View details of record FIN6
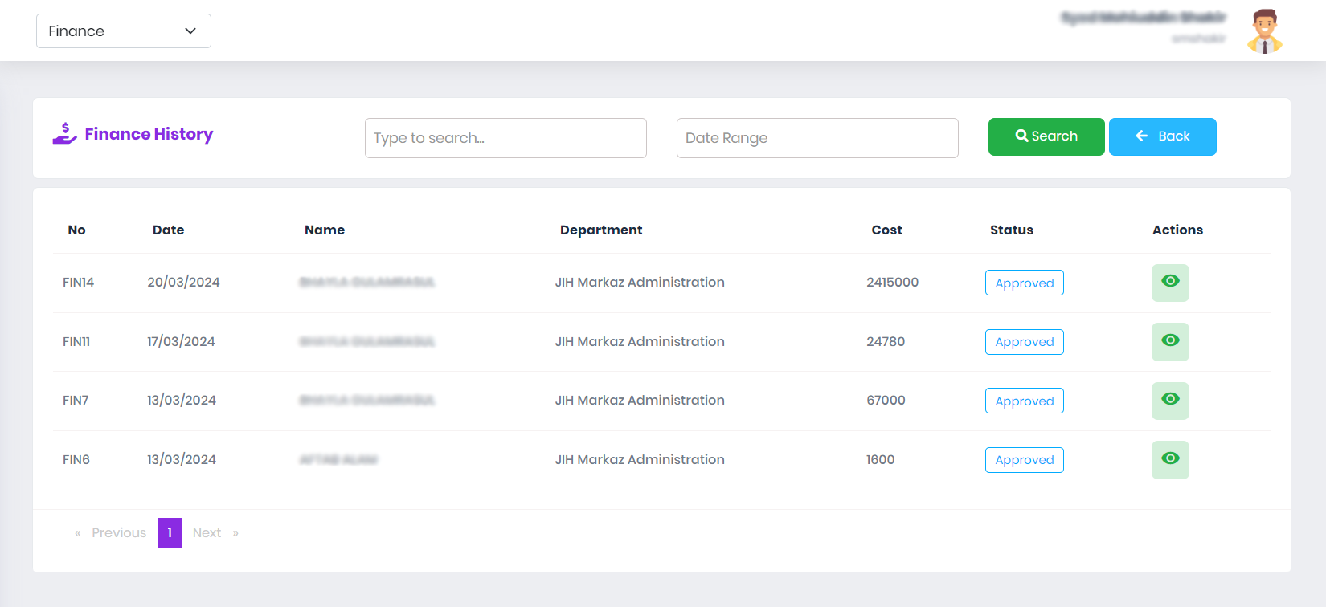This screenshot has height=607, width=1326. coord(1170,460)
